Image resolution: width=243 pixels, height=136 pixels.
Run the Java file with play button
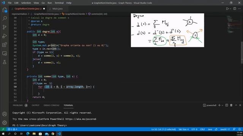227,9
